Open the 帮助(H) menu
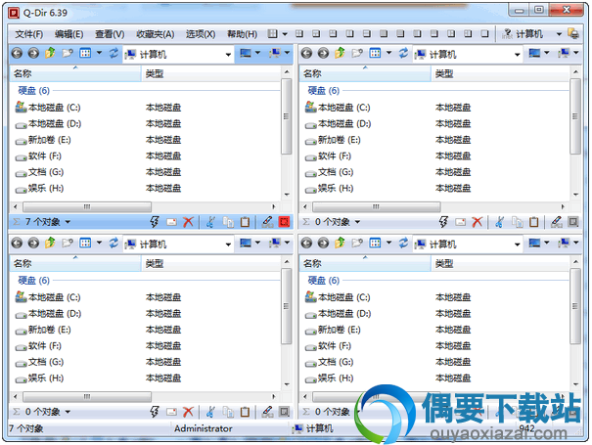This screenshot has width=592, height=445. pyautogui.click(x=242, y=34)
